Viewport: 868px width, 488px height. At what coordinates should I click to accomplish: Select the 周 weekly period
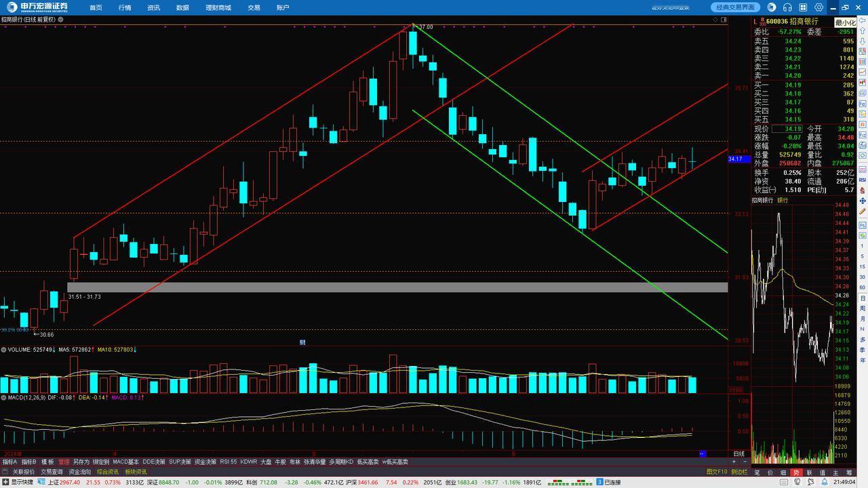pos(863,309)
